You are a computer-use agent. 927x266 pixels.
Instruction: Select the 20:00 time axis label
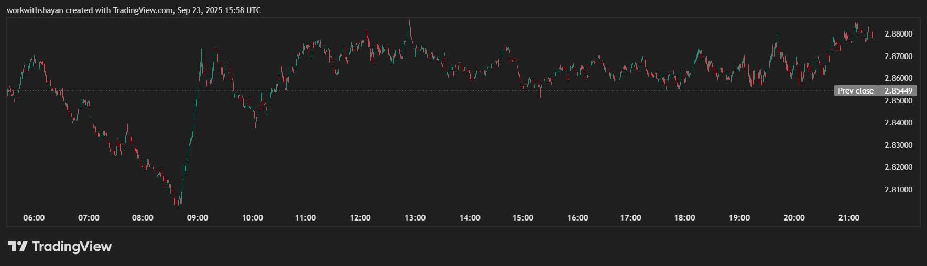click(x=794, y=218)
